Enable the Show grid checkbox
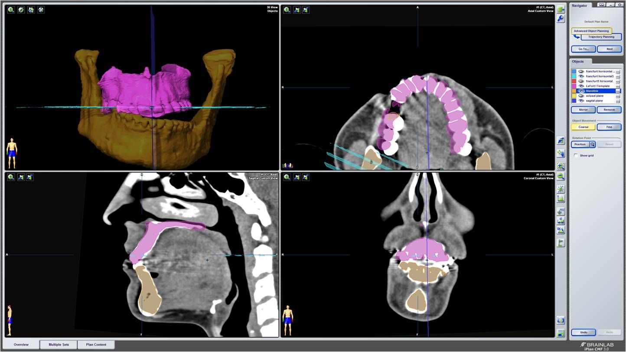 (x=576, y=155)
